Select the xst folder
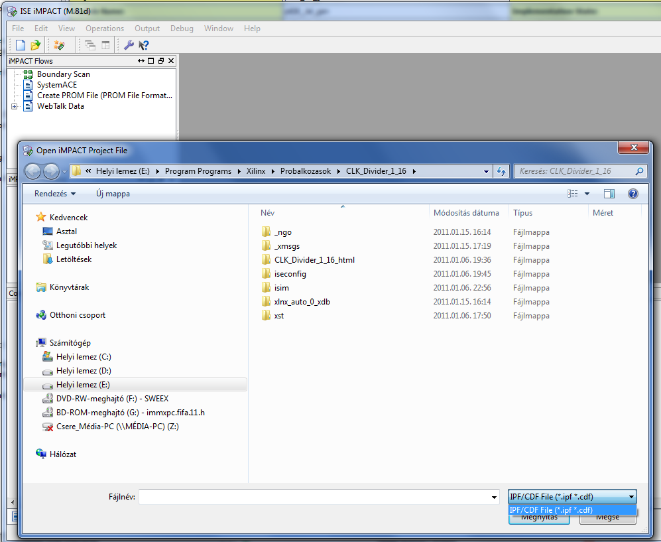The image size is (661, 542). (278, 316)
